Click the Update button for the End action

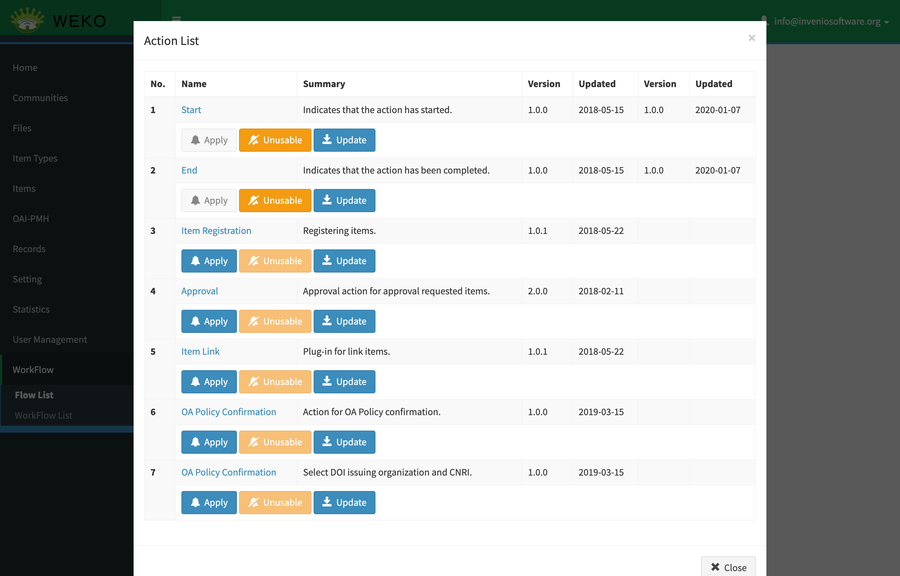coord(344,201)
